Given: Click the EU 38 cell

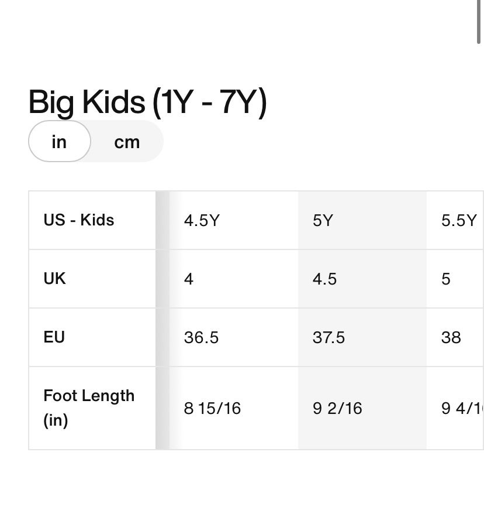Looking at the screenshot, I should click(455, 337).
